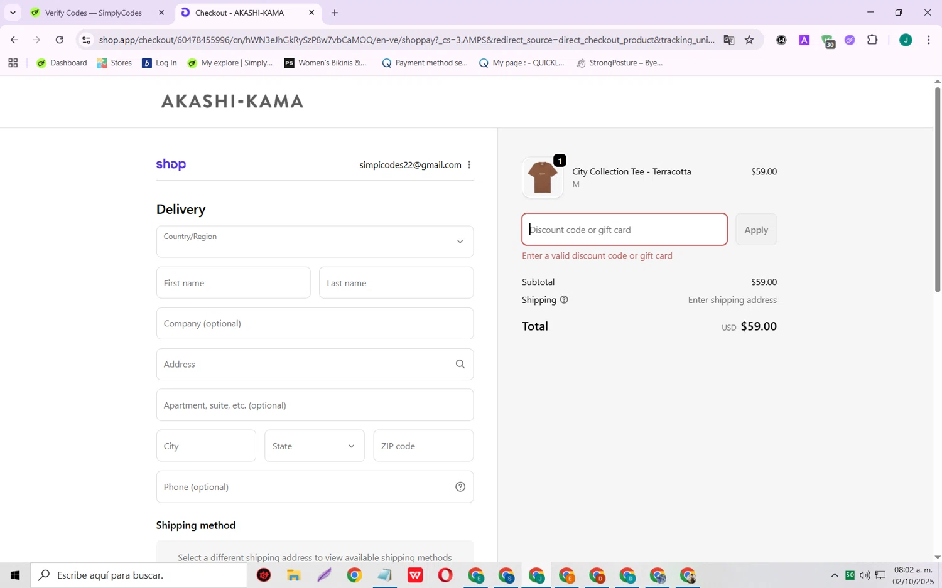The width and height of the screenshot is (942, 588).
Task: Show phone number help question icon
Action: (460, 487)
